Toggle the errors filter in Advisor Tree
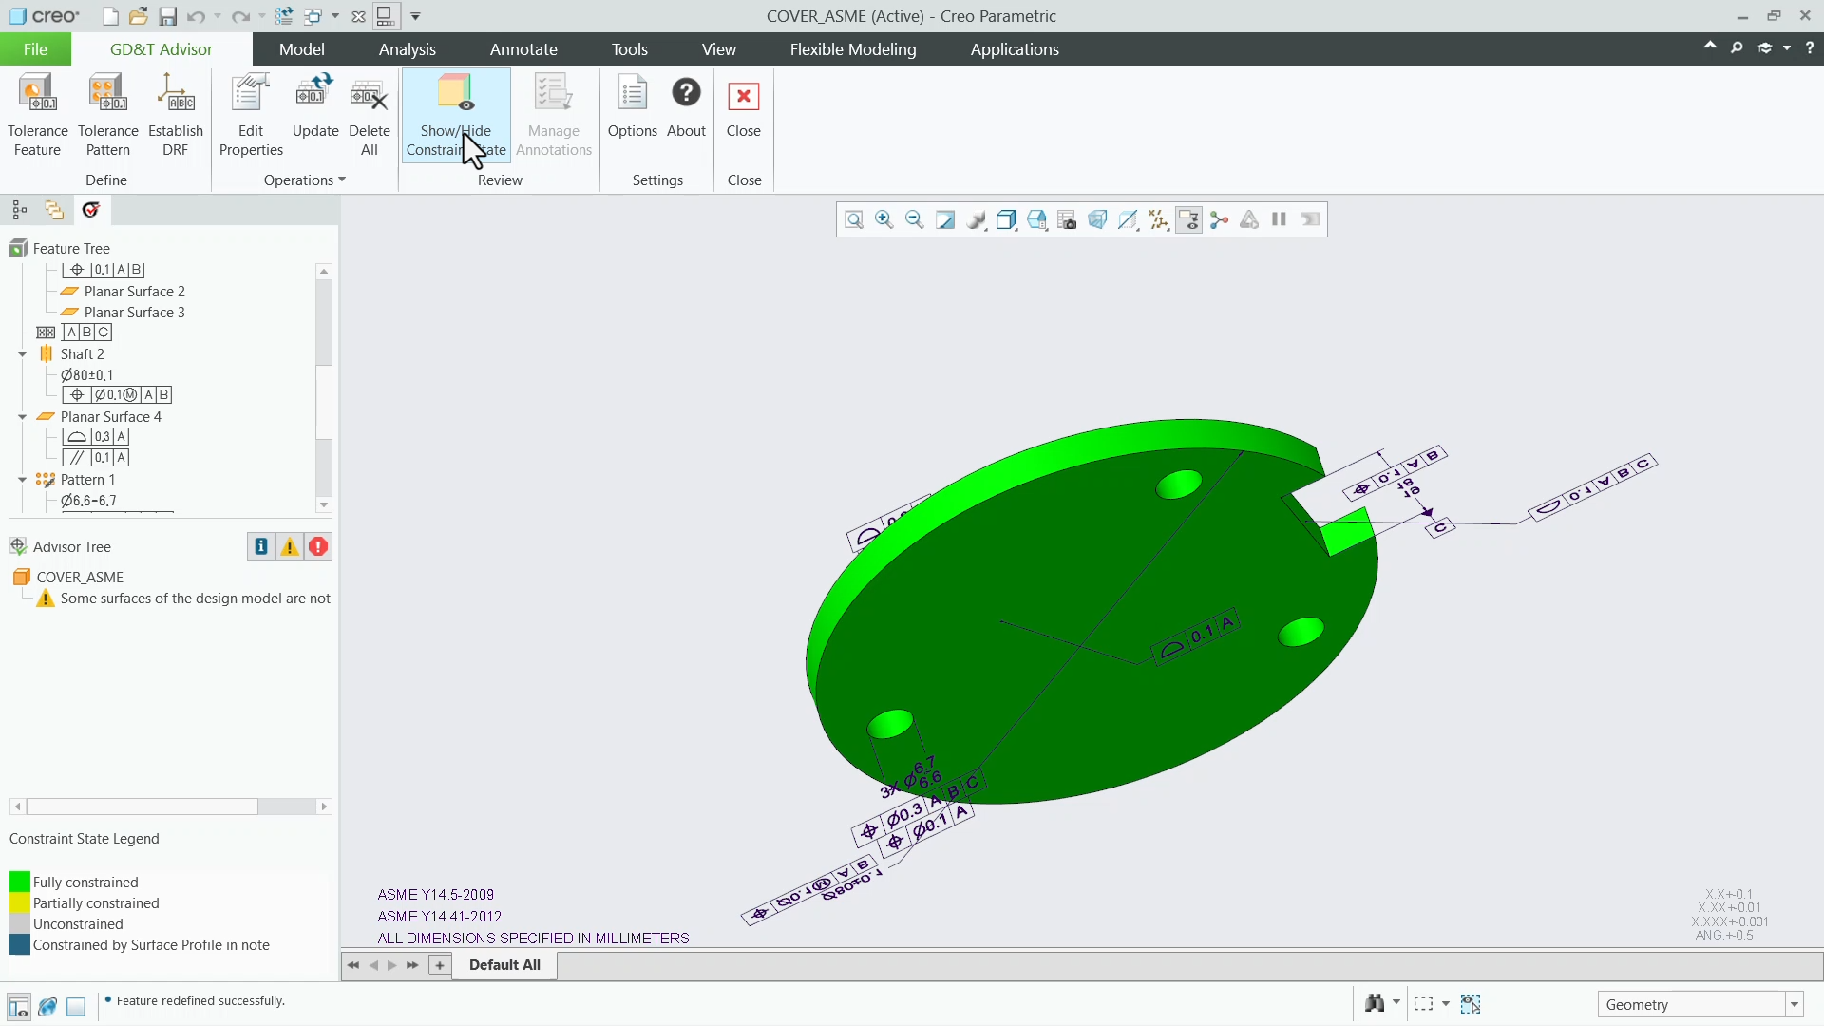The width and height of the screenshot is (1824, 1026). (x=318, y=547)
